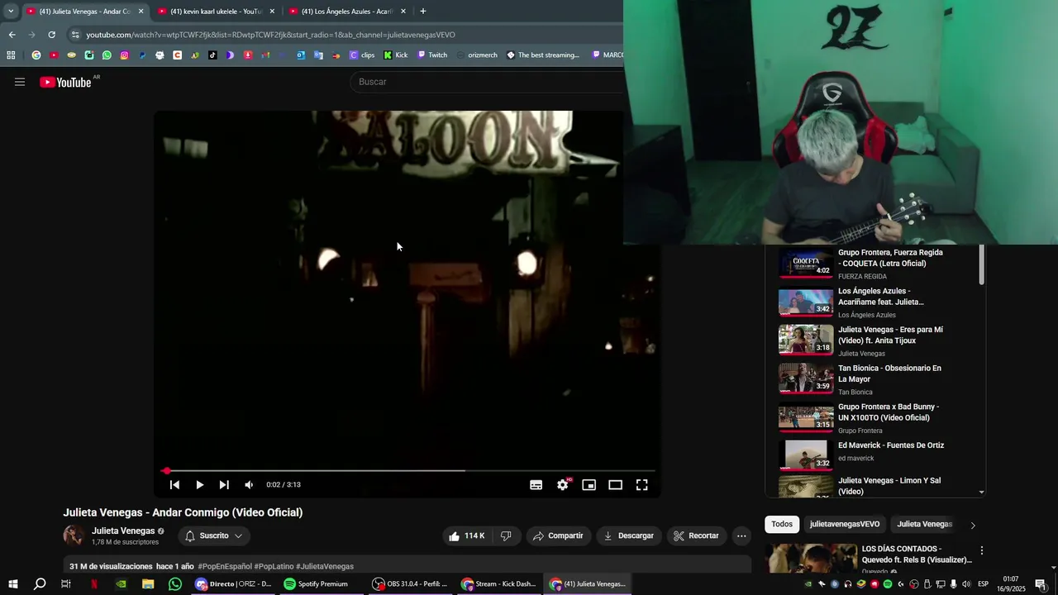
Task: Dislike the Julieta Venegas video
Action: (506, 535)
